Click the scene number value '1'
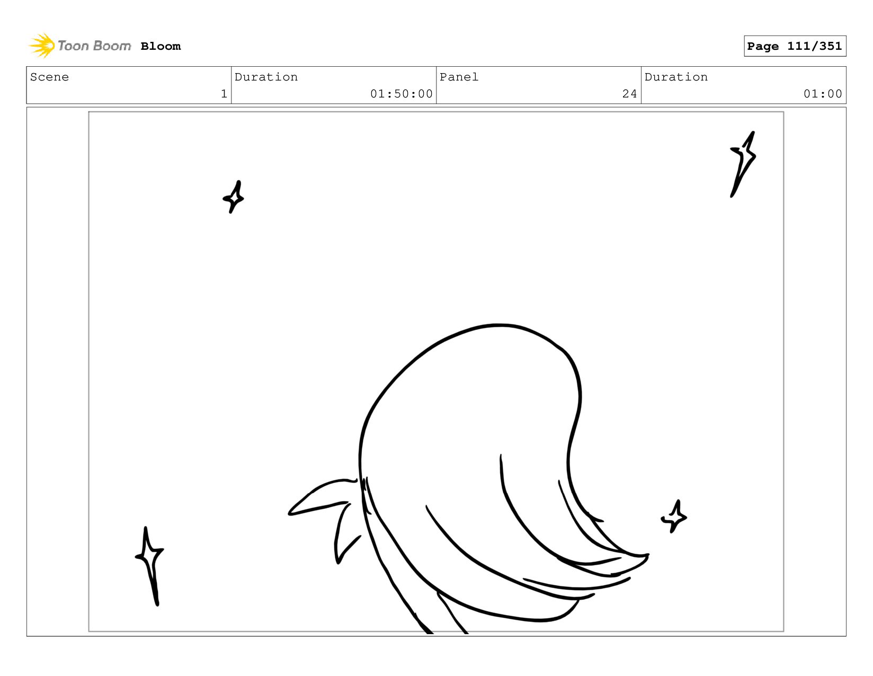 click(x=224, y=94)
